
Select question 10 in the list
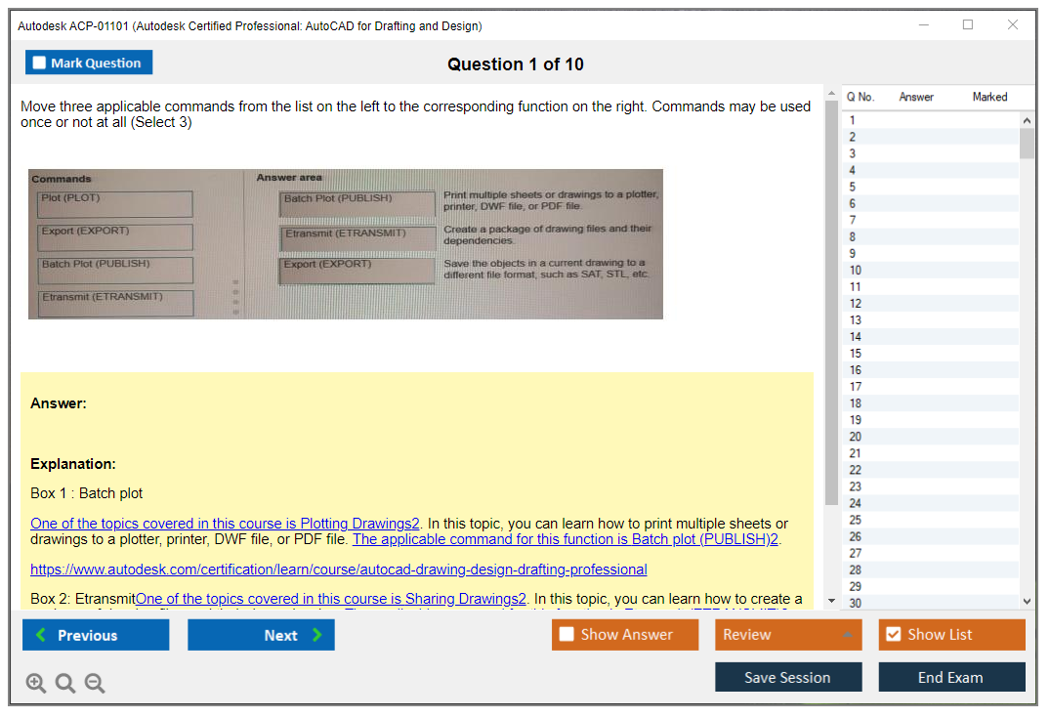(x=856, y=271)
